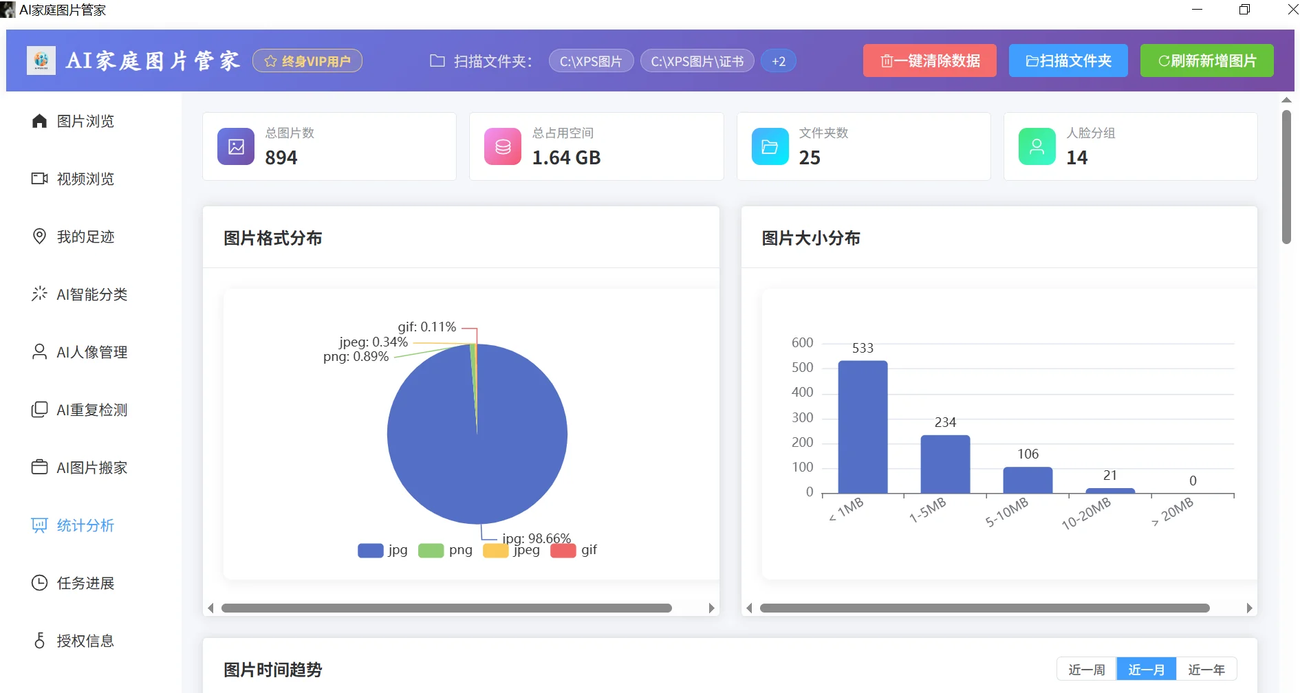Click the horizontal scrollbar under the size bar chart
The height and width of the screenshot is (693, 1300).
tap(984, 608)
